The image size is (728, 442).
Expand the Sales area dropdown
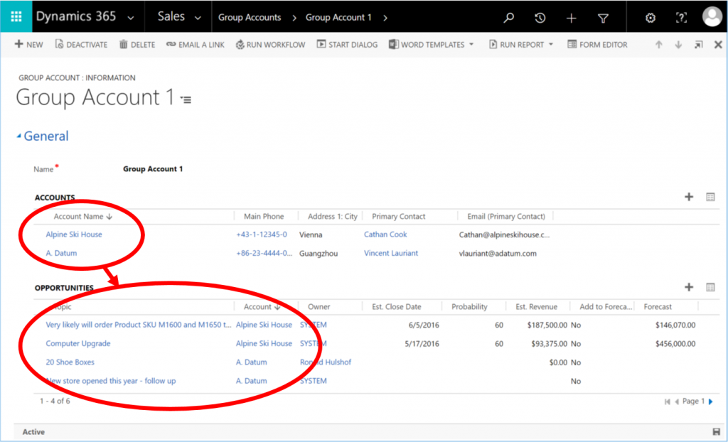198,18
